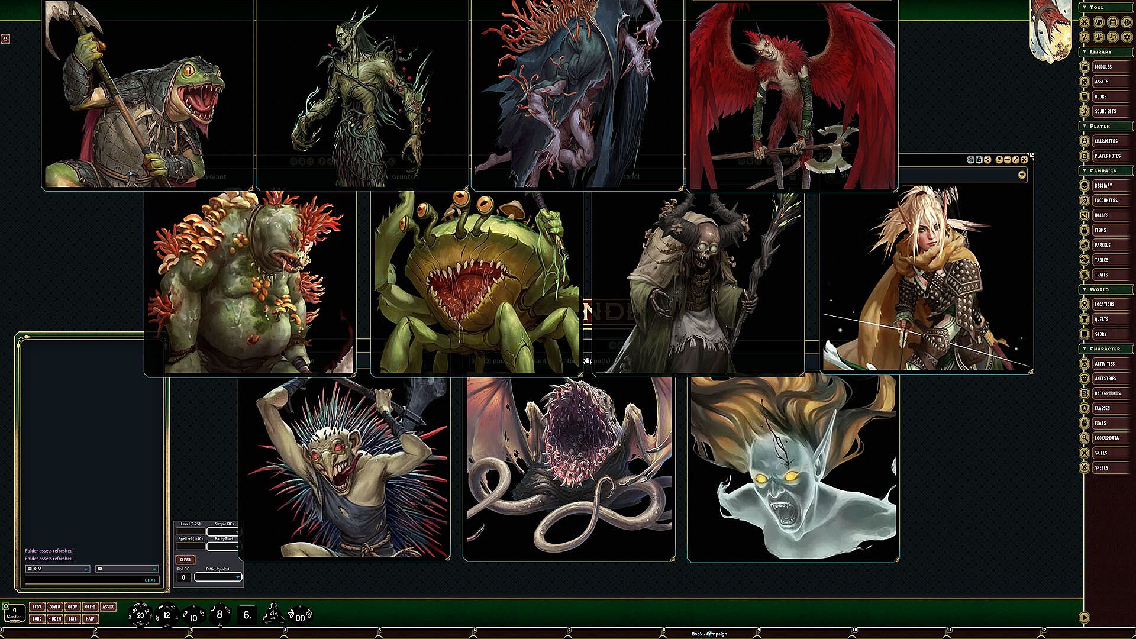Collapse the Campaign sidebar section

click(1085, 170)
